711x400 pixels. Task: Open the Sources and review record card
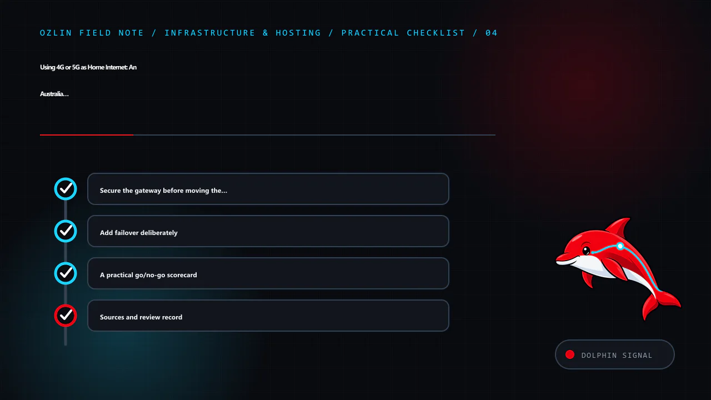coord(268,316)
